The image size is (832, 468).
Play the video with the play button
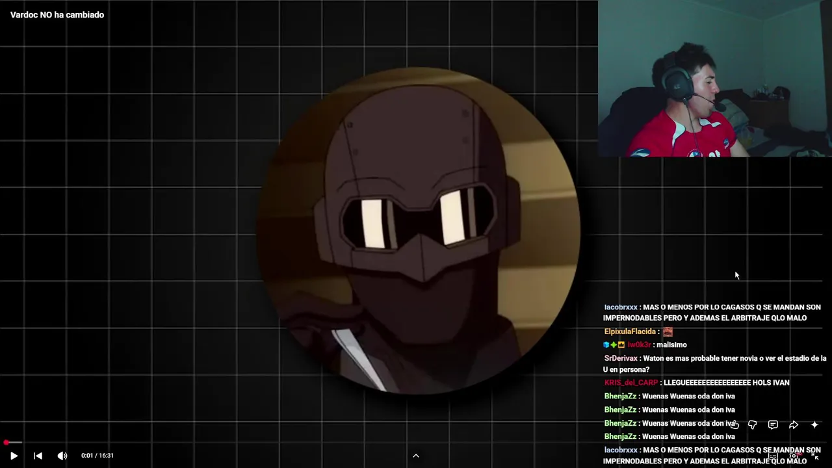pos(14,456)
